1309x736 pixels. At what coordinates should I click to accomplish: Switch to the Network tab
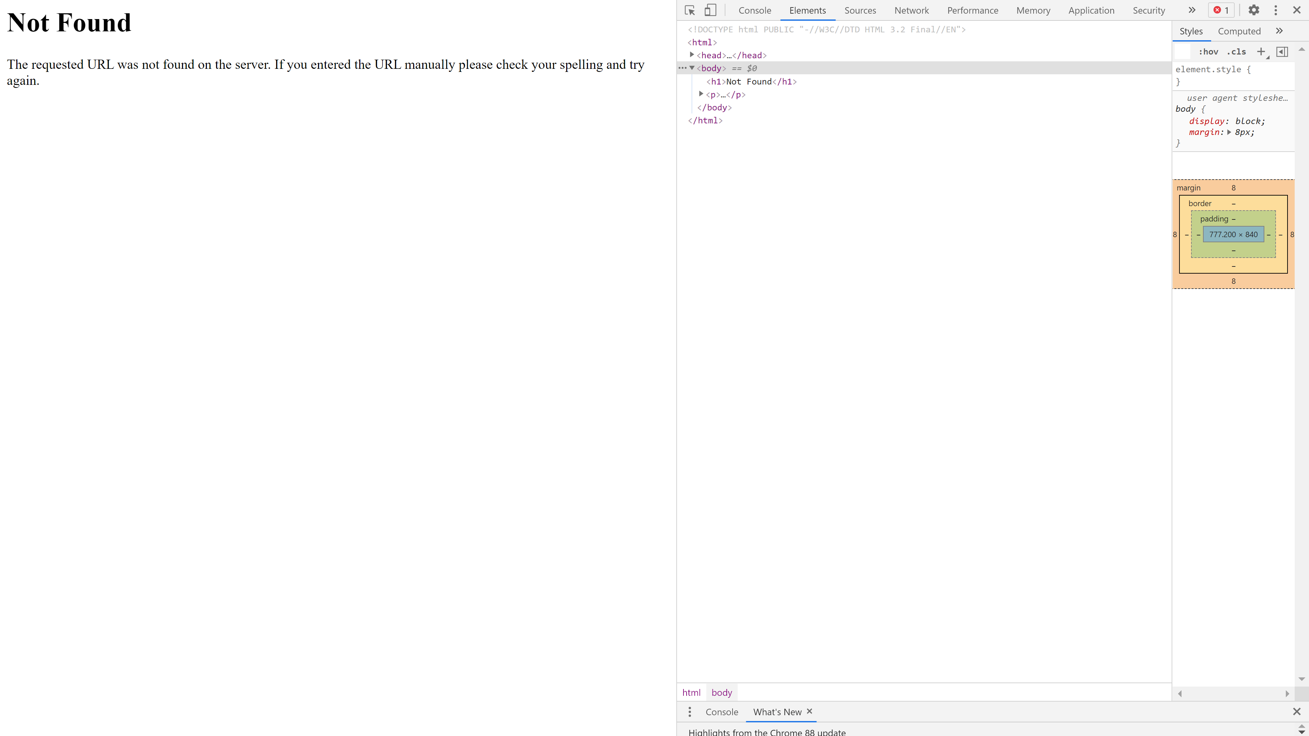pyautogui.click(x=911, y=10)
